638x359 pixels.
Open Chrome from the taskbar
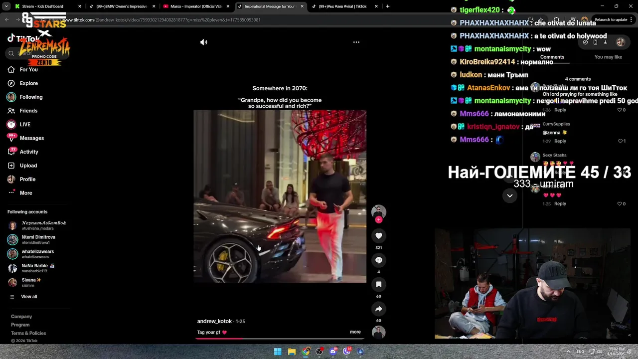click(x=306, y=352)
